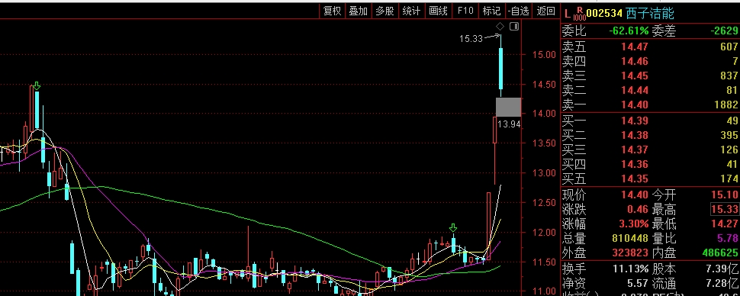Open the 复权 adjustment menu
740x296 pixels.
click(x=333, y=11)
